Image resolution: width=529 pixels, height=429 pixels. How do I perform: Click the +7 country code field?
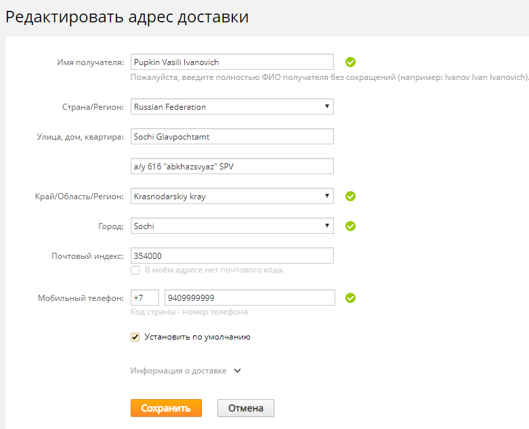pyautogui.click(x=145, y=298)
